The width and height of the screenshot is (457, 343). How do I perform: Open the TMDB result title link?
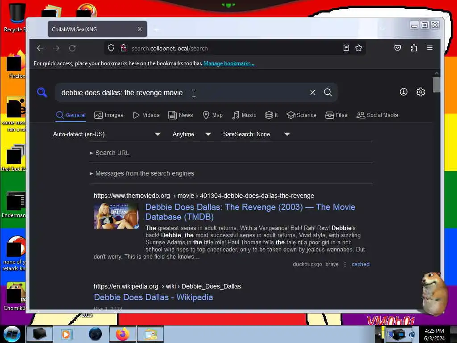(250, 212)
